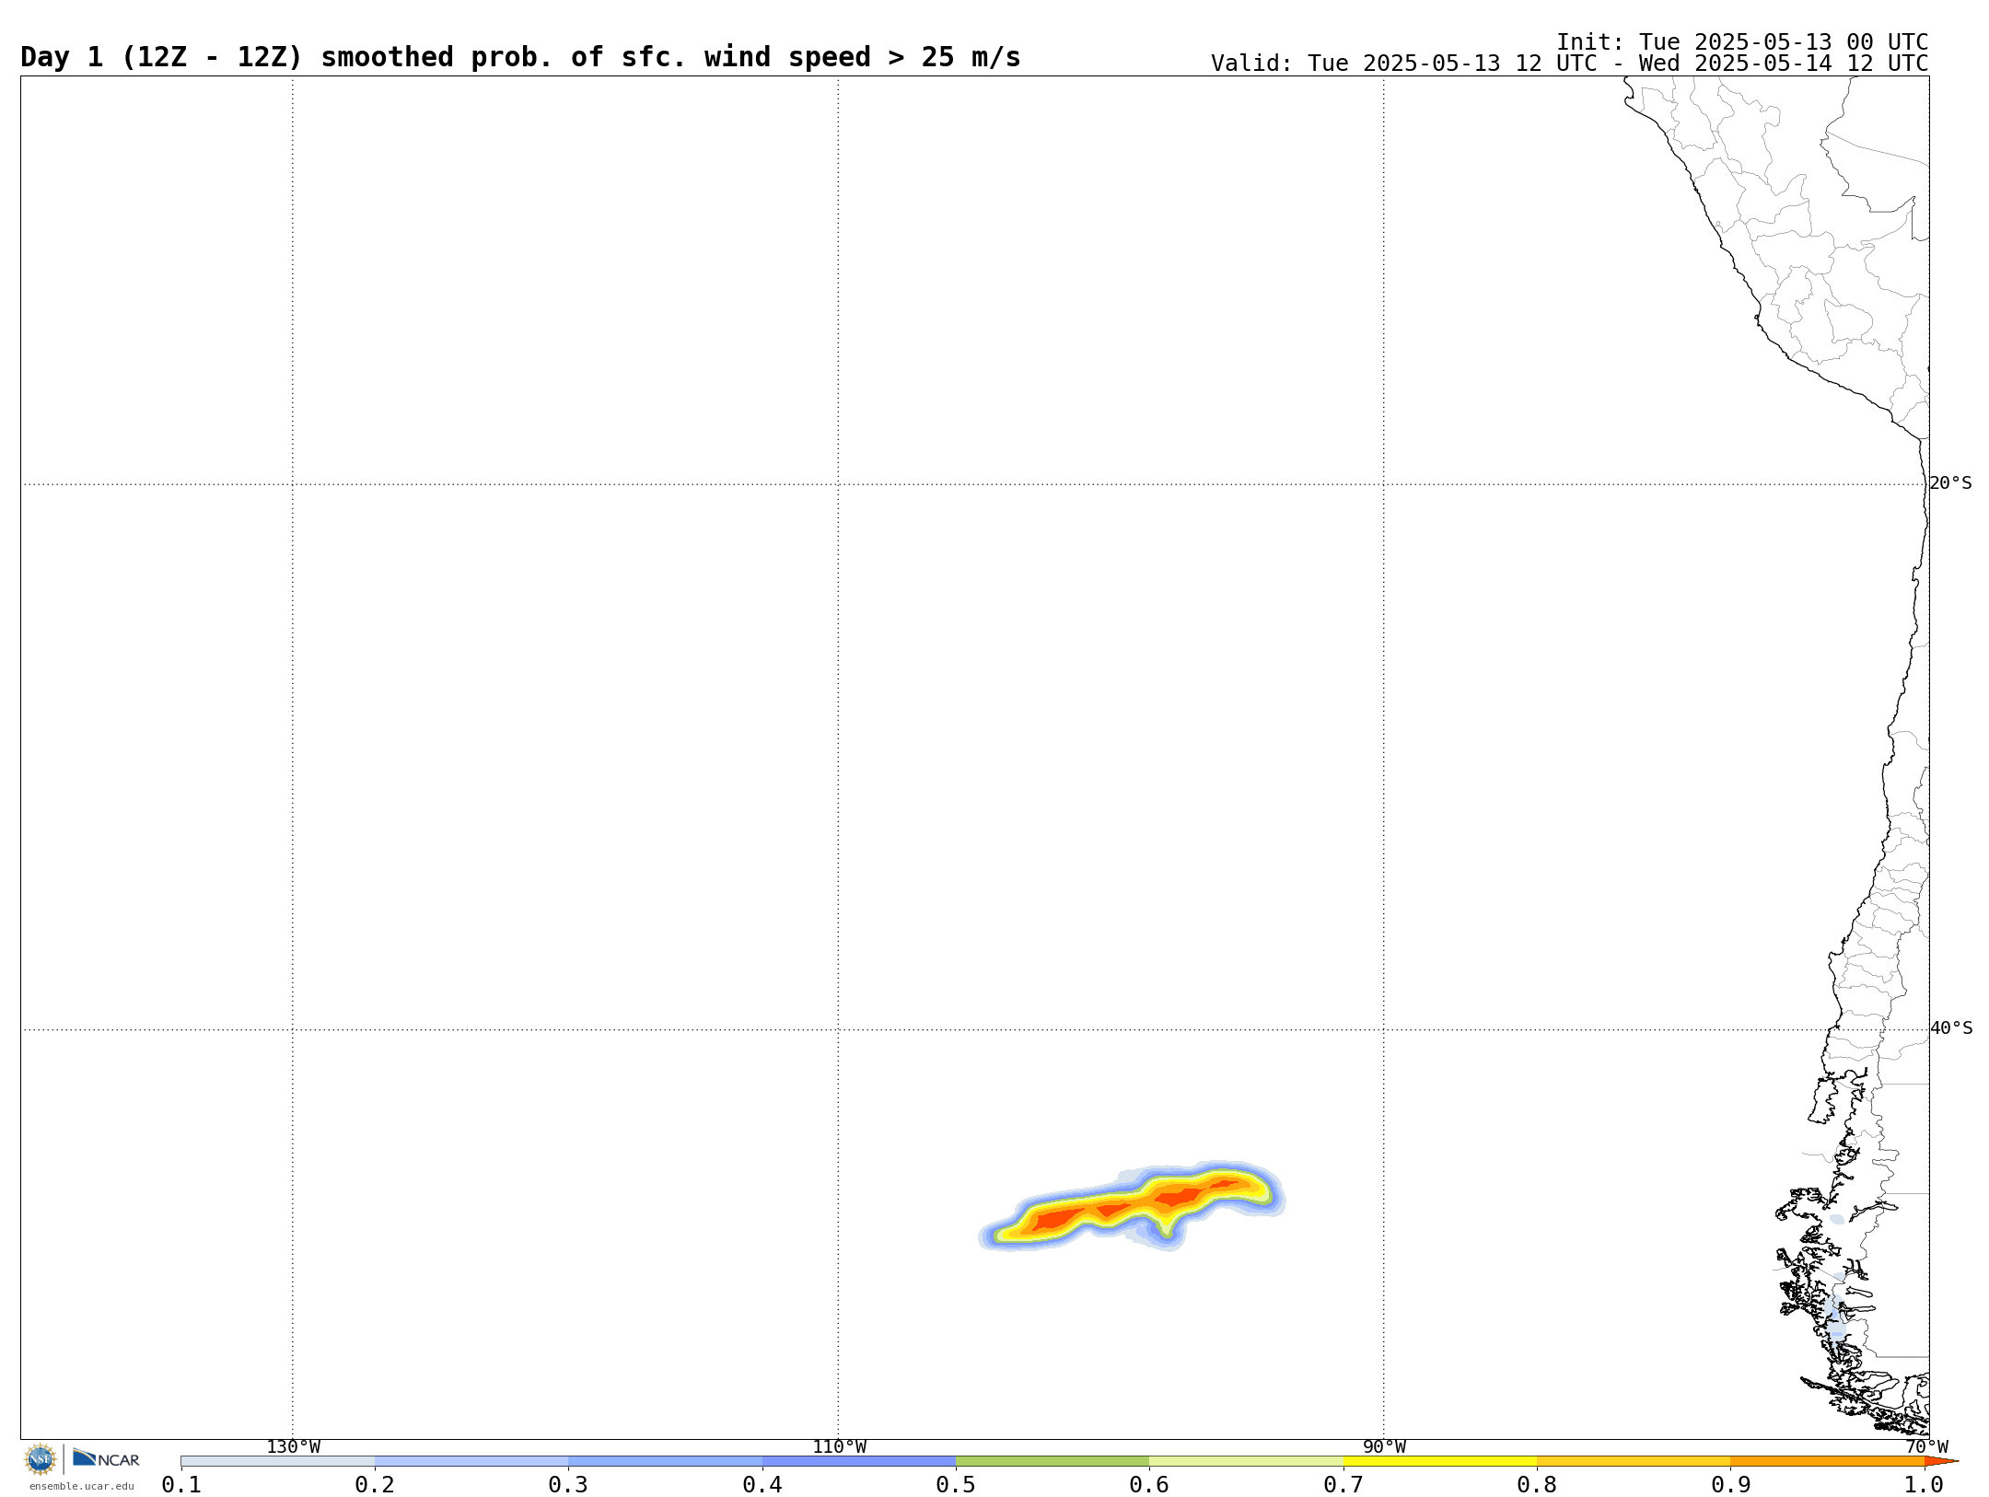Image resolution: width=1989 pixels, height=1497 pixels.
Task: Click the red colorbar end arrow
Action: (x=1941, y=1461)
